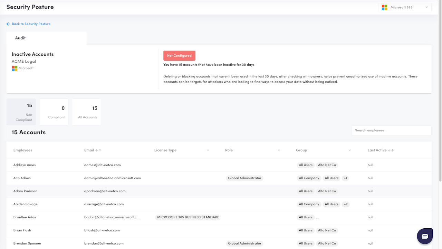This screenshot has width=442, height=249.
Task: Open the Role filter dropdown
Action: coord(279,151)
